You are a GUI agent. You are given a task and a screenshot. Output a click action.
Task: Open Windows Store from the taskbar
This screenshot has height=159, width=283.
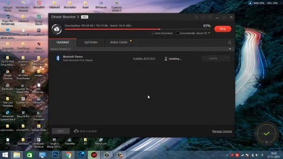click(x=30, y=155)
